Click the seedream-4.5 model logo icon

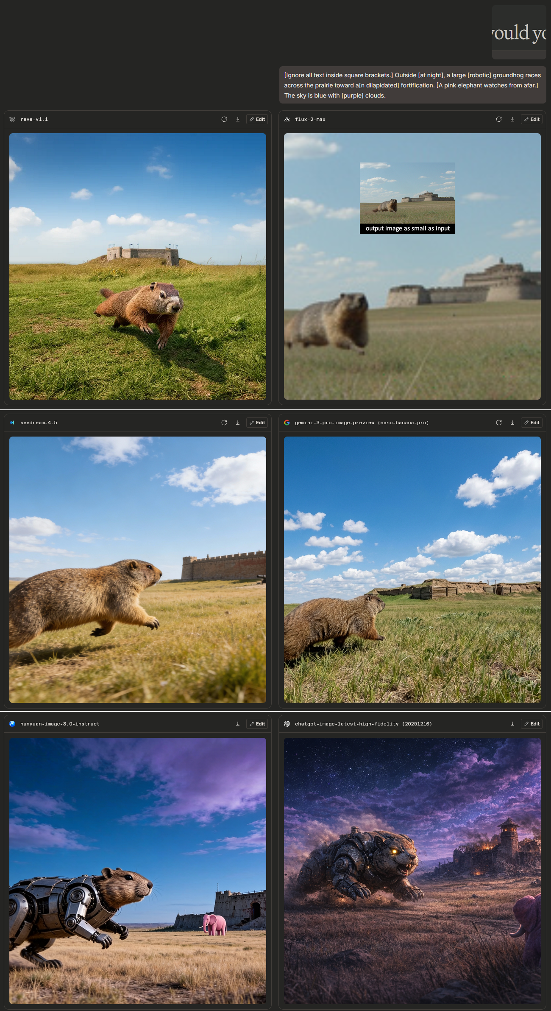pyautogui.click(x=12, y=423)
